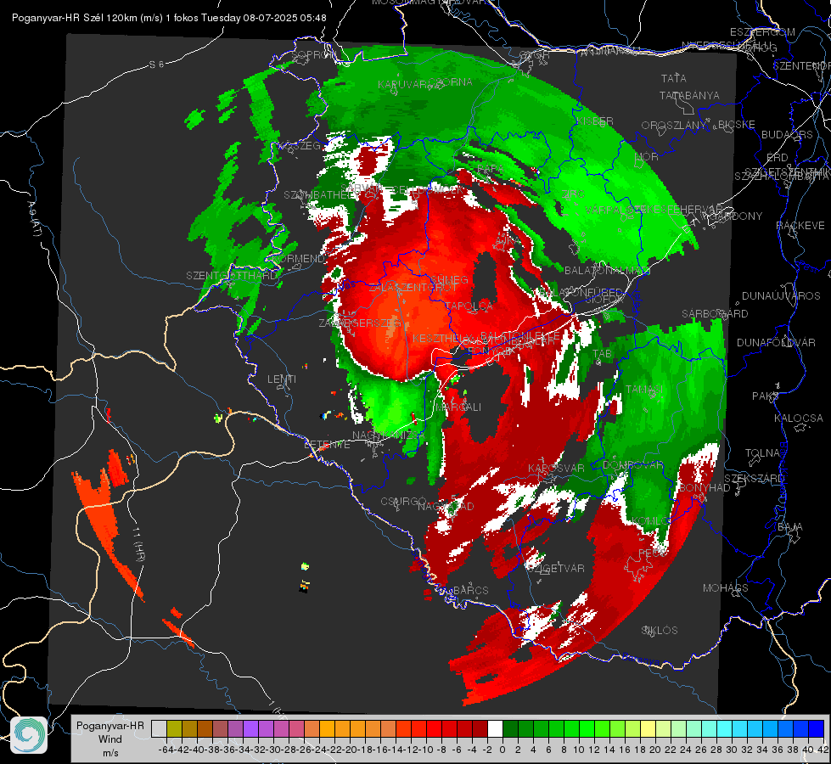This screenshot has width=831, height=764.
Task: Click the MOHACS city label
Action: click(x=726, y=588)
